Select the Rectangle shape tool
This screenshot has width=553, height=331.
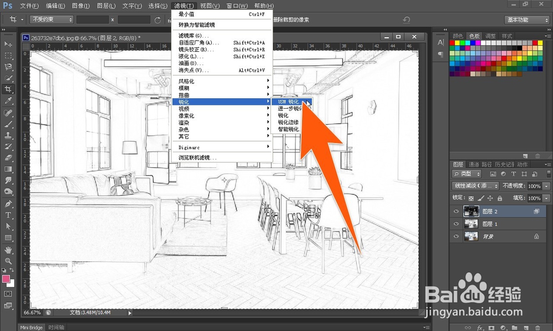pos(8,238)
